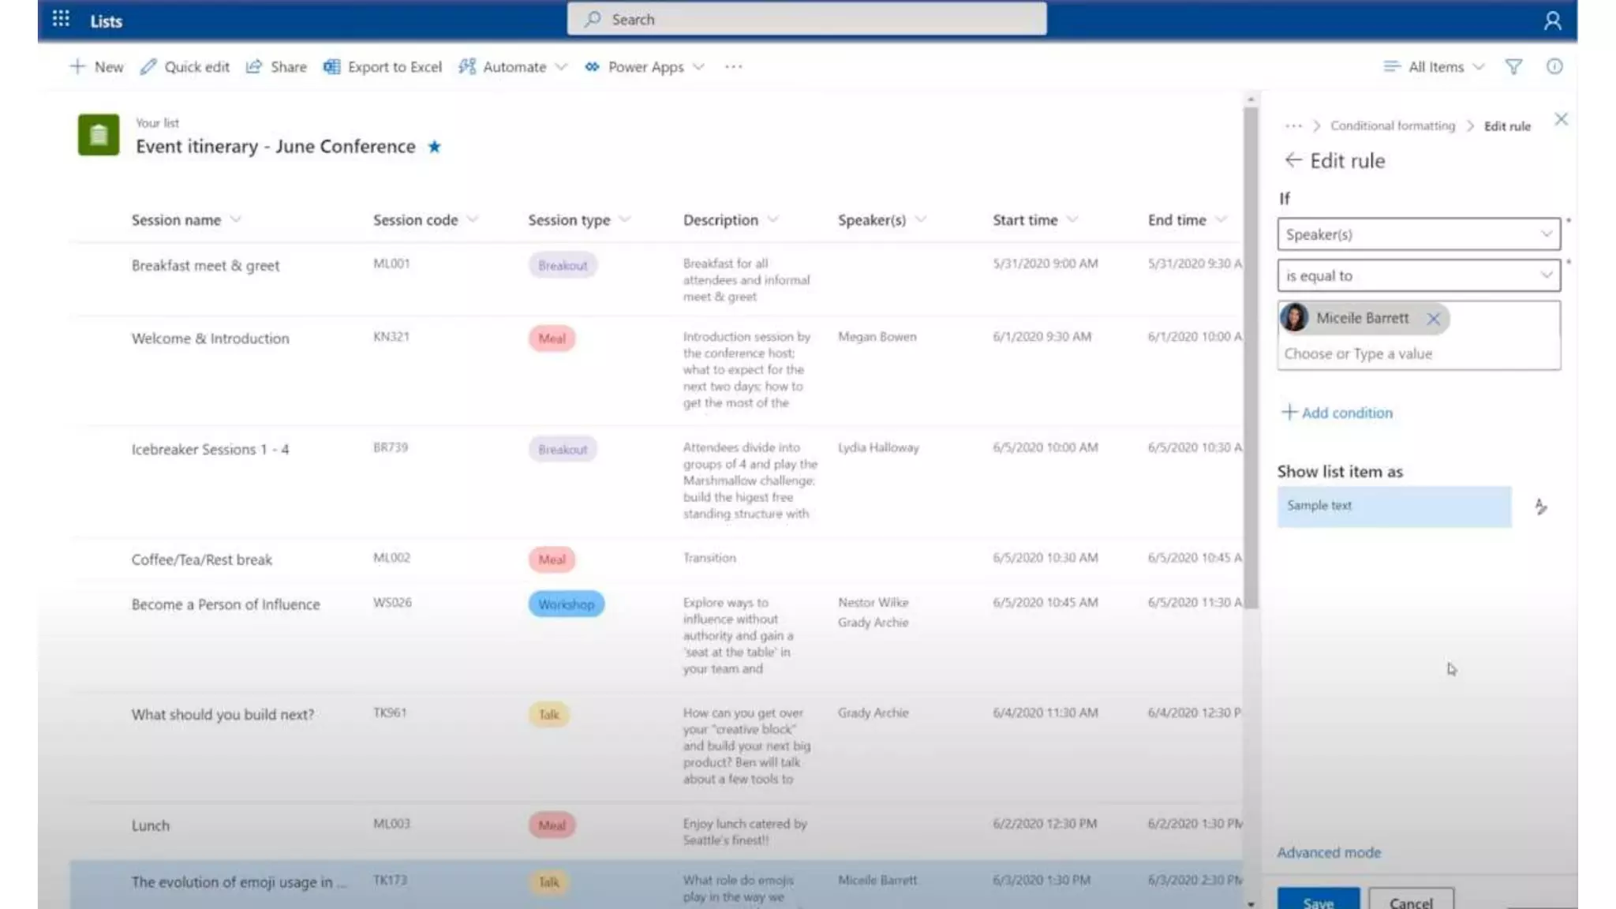Image resolution: width=1616 pixels, height=909 pixels.
Task: Open the filter pane funnel icon
Action: (x=1513, y=67)
